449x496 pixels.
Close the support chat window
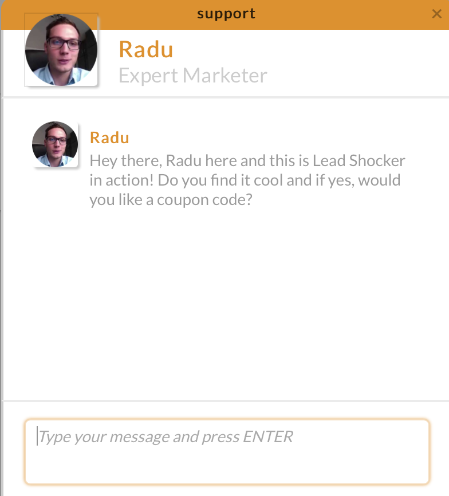436,14
